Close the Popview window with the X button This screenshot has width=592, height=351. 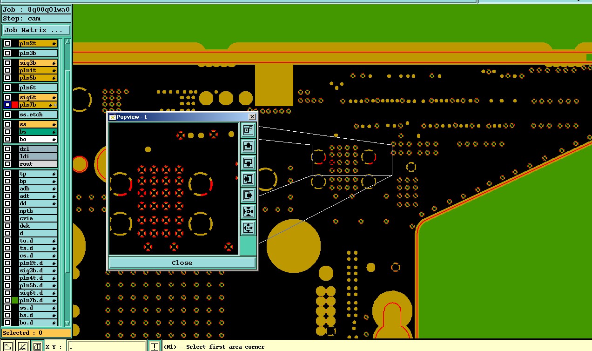tap(252, 117)
